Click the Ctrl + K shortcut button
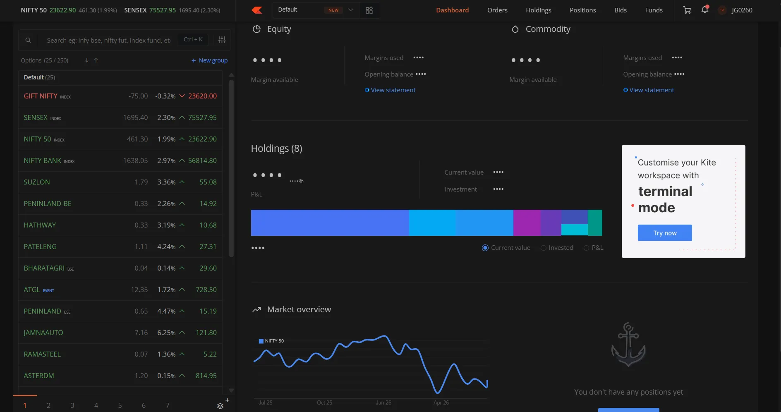 point(193,40)
